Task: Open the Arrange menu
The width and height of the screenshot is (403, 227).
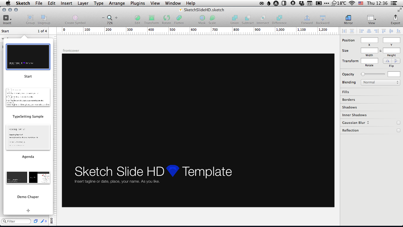Action: (116, 3)
